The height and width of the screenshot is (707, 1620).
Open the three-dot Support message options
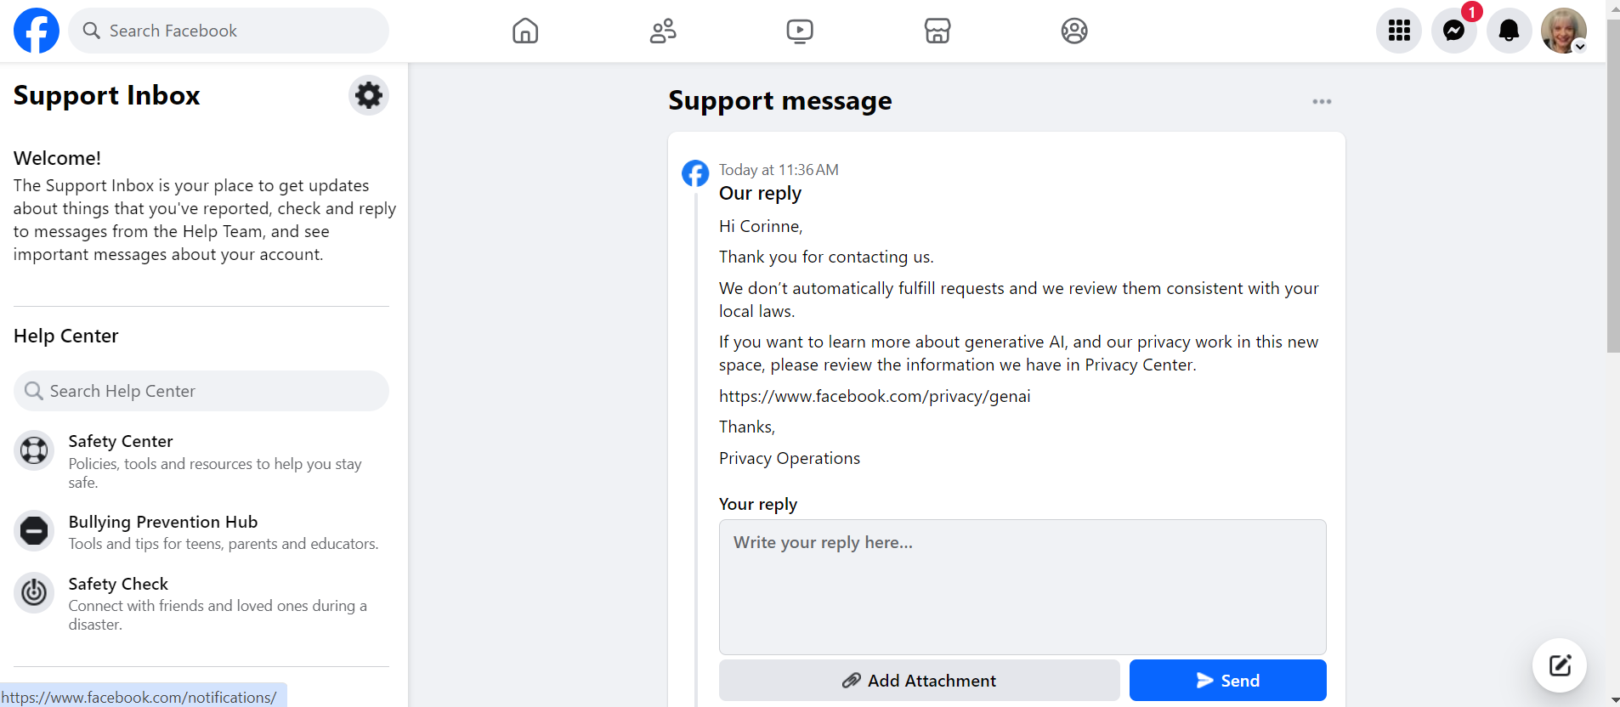1322,101
